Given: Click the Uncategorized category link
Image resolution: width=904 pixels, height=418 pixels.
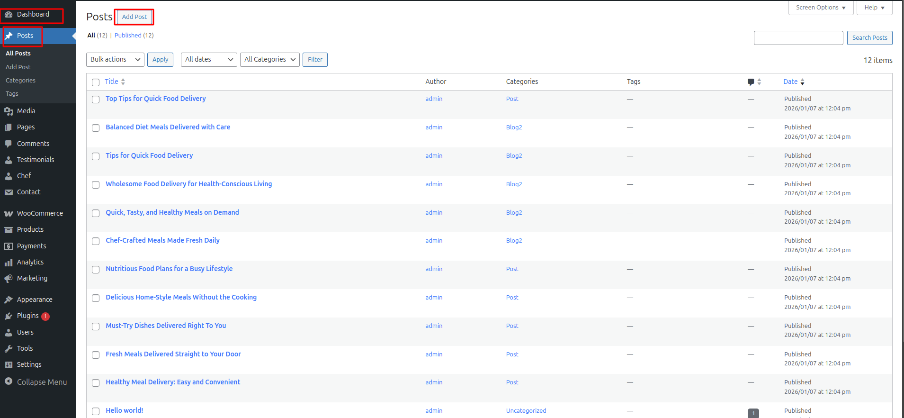Looking at the screenshot, I should 526,411.
